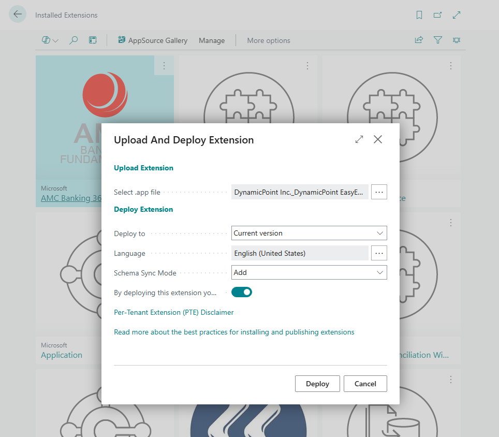This screenshot has height=437, width=499.
Task: Open AppSource Gallery
Action: [152, 40]
